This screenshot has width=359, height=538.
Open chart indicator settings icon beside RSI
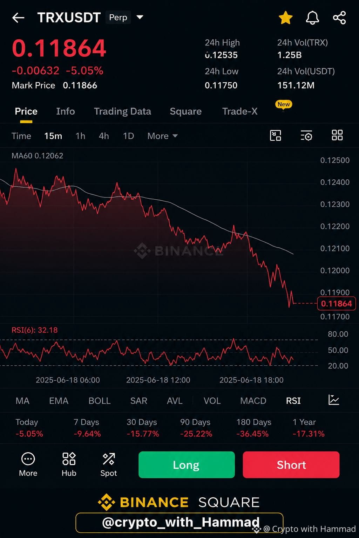(334, 400)
